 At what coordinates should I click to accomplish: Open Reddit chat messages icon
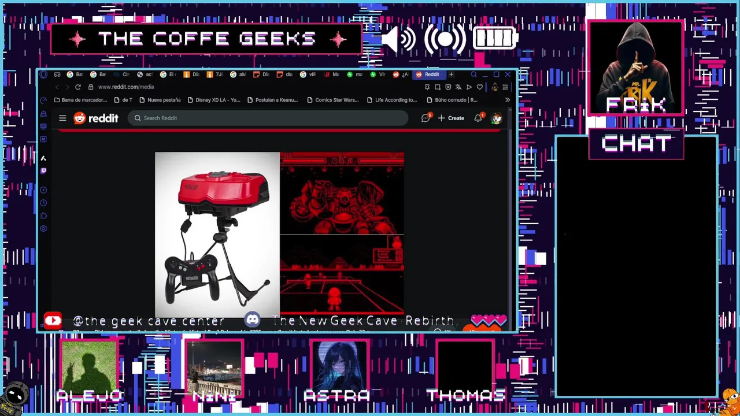425,118
